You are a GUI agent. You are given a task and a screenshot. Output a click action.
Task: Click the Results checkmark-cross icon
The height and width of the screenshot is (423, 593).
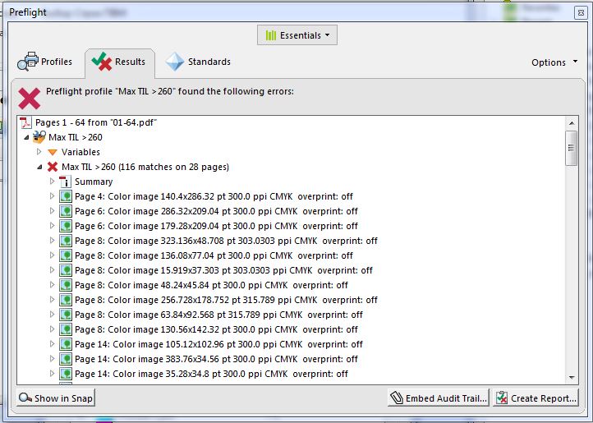pos(101,62)
